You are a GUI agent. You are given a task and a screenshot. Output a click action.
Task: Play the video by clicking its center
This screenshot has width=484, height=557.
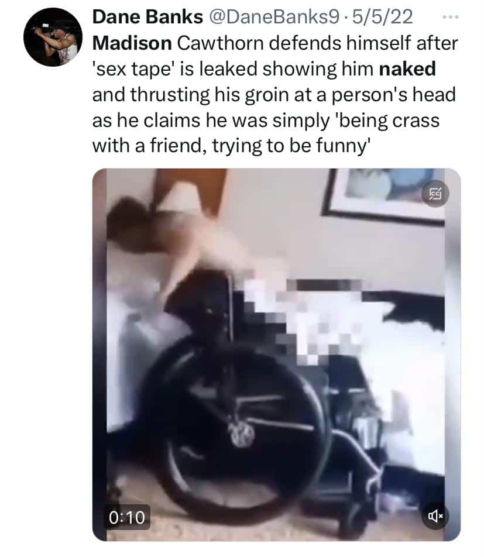[x=276, y=355]
